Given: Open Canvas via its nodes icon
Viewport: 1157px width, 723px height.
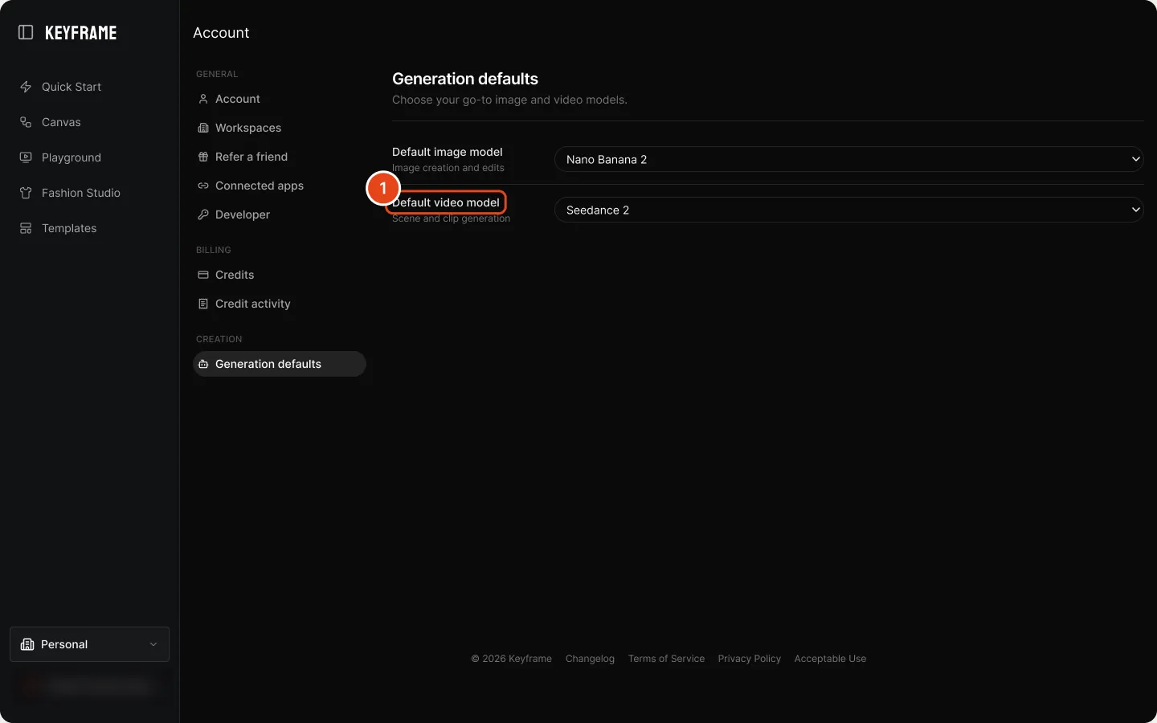Looking at the screenshot, I should point(26,122).
